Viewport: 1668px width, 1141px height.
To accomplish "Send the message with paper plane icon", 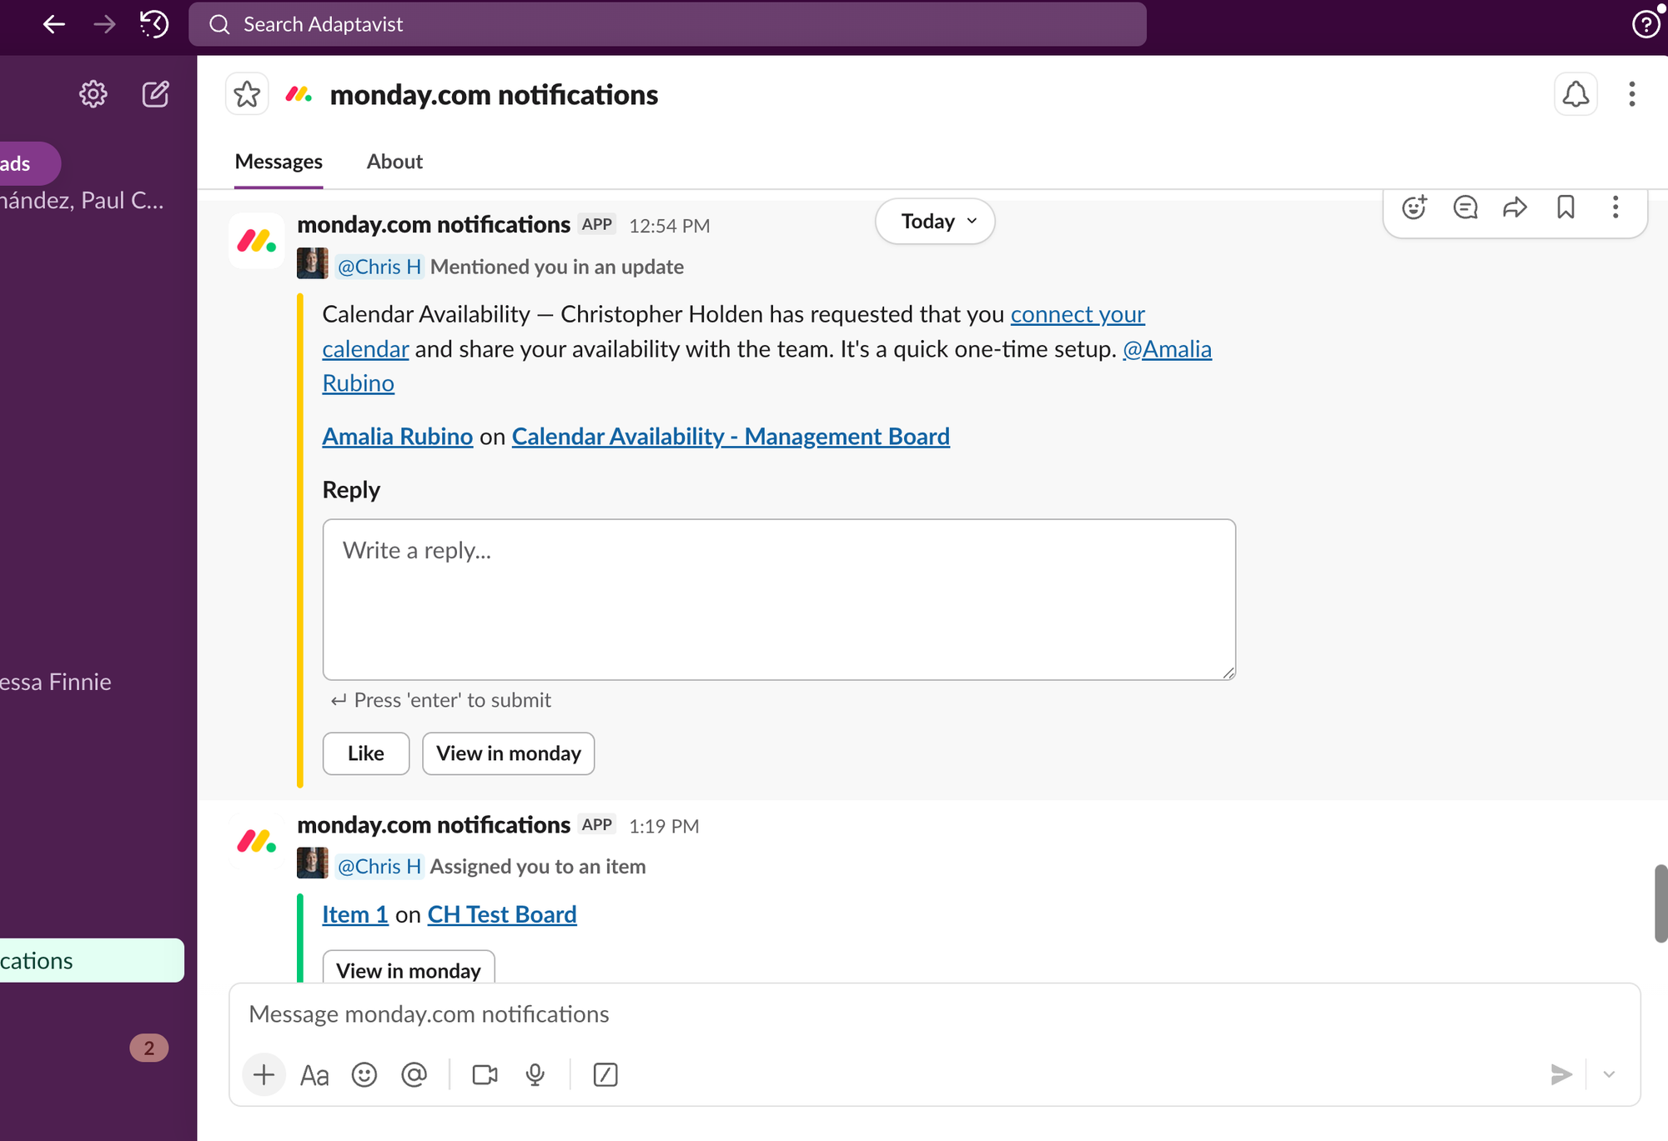I will [x=1561, y=1075].
